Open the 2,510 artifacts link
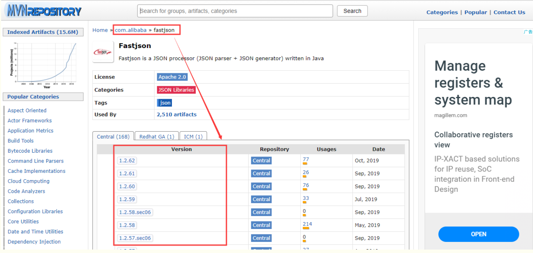This screenshot has height=253, width=533. (177, 114)
